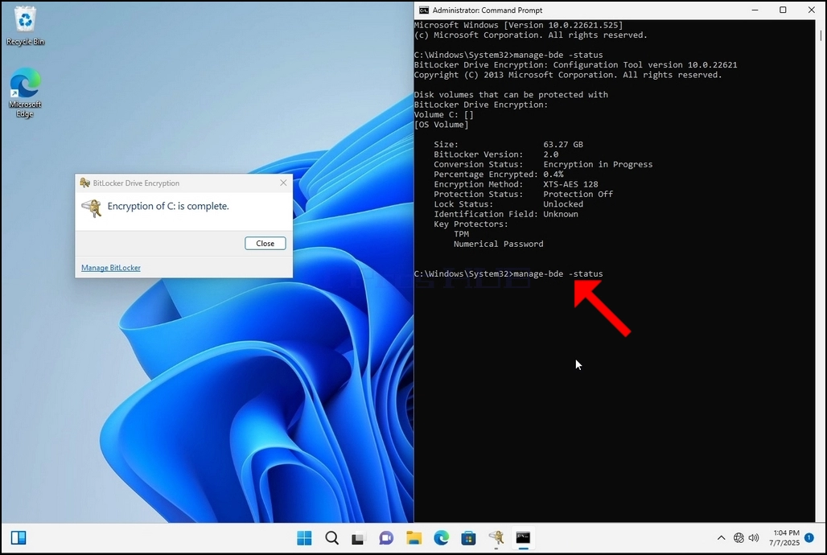The width and height of the screenshot is (827, 555).
Task: Click the 'Numerical Password' key protector line
Action: [499, 244]
